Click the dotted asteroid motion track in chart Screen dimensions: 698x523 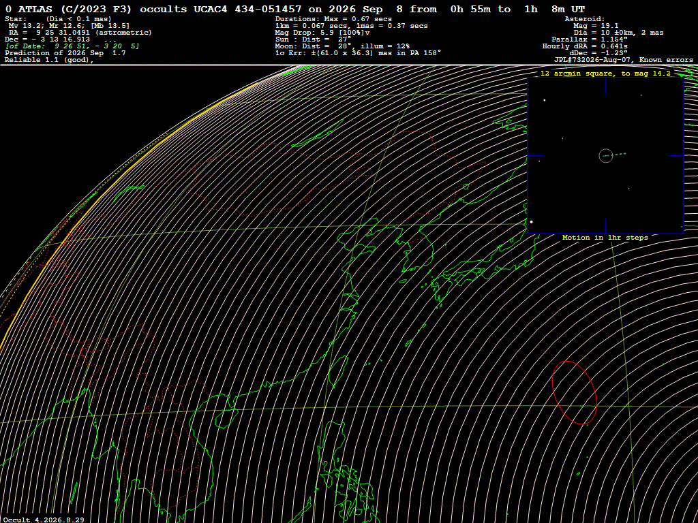615,155
